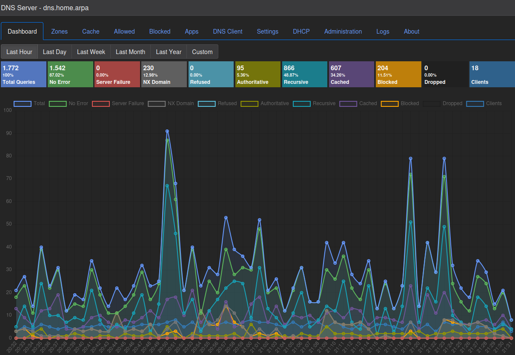515x355 pixels.
Task: Toggle the Refused legend series
Action: pos(217,103)
